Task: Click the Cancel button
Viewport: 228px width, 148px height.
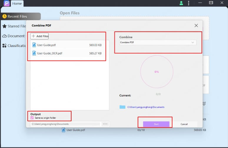Action: pos(184,124)
